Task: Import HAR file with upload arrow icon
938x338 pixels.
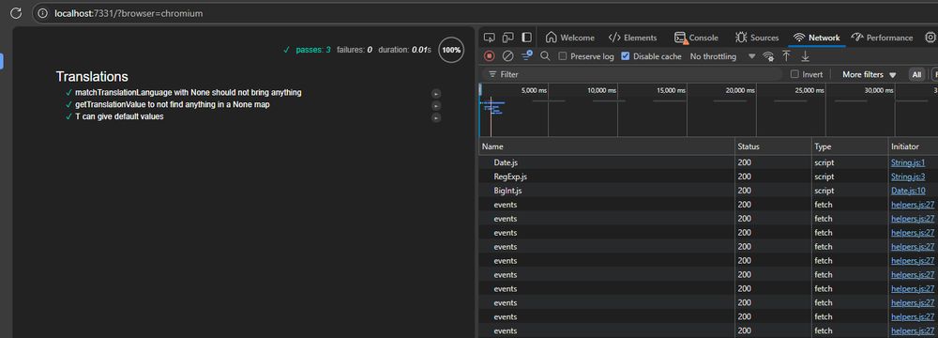Action: click(787, 55)
